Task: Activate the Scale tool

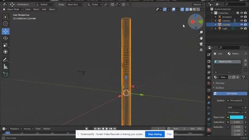Action: click(x=5, y=45)
